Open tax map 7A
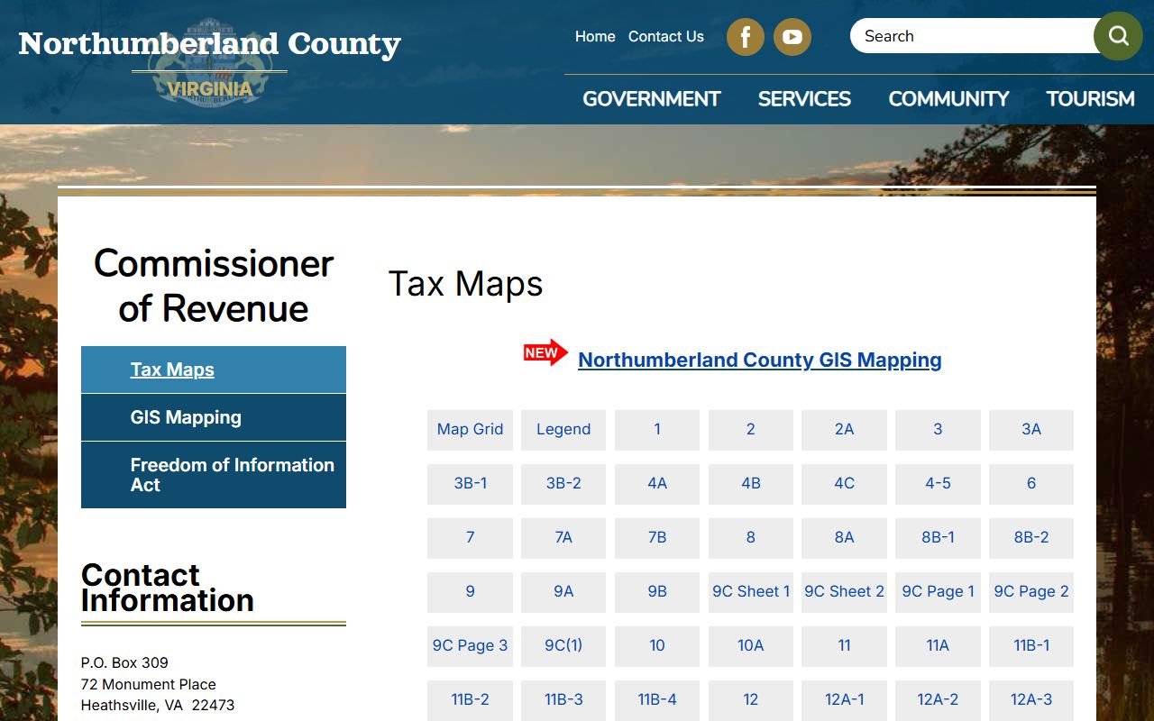1154x721 pixels. 563,538
